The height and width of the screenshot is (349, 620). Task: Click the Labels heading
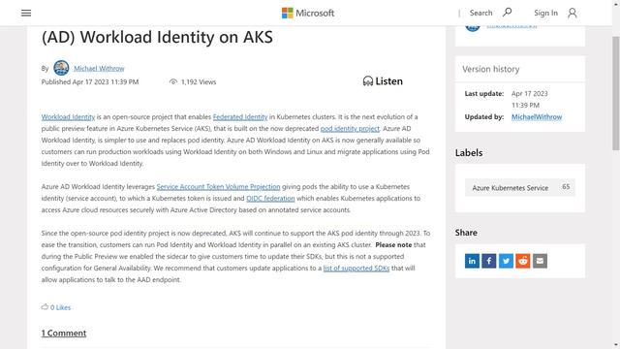coord(469,153)
